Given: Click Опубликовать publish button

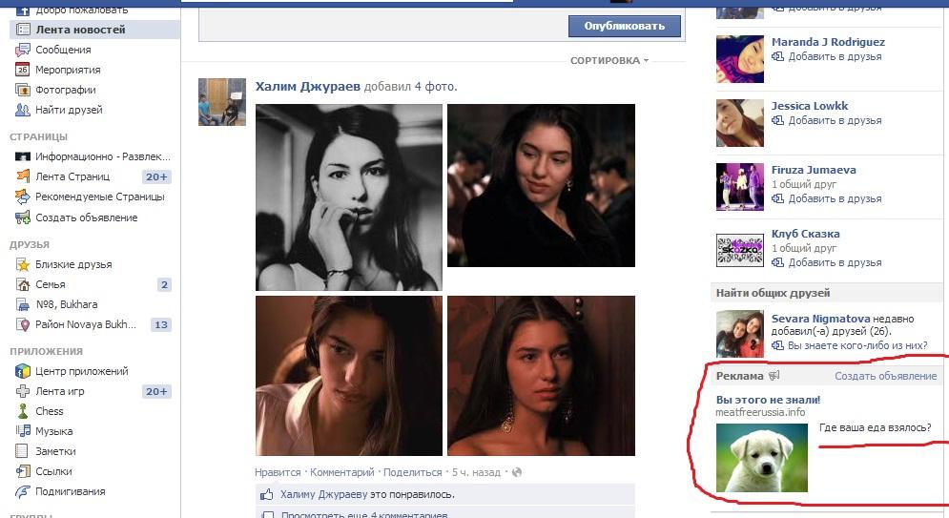Looking at the screenshot, I should [x=624, y=26].
